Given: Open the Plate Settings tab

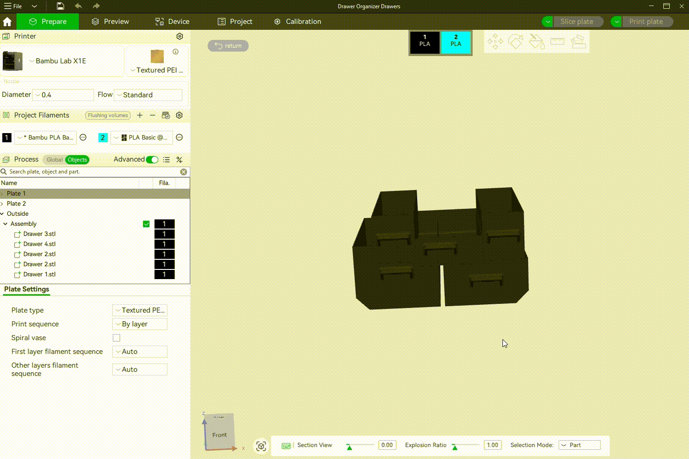Looking at the screenshot, I should tap(27, 289).
